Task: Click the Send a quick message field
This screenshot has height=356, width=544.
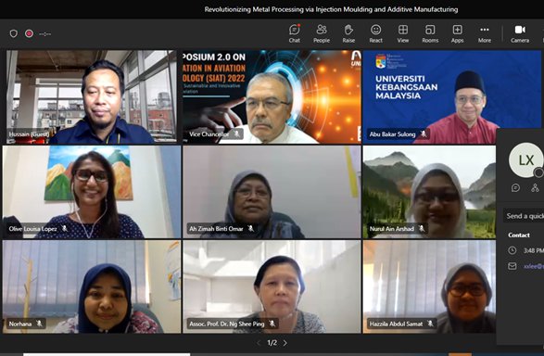Action: (524, 216)
